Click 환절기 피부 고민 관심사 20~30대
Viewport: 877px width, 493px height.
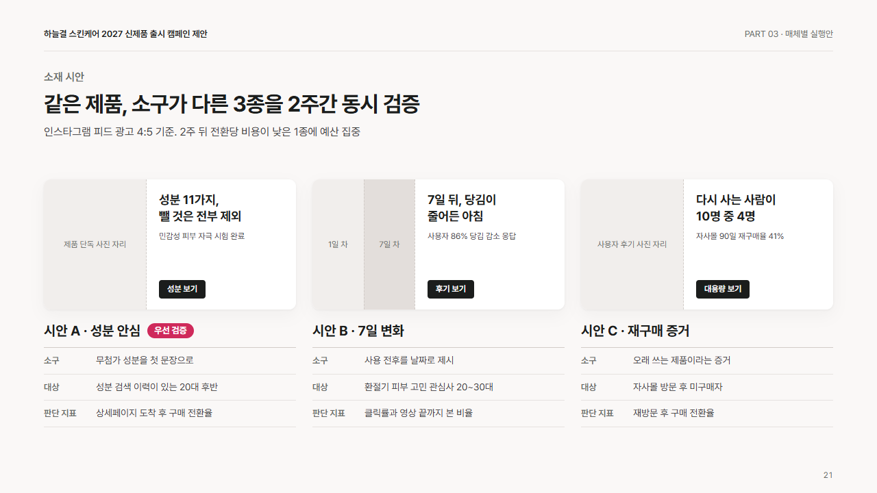(x=429, y=387)
